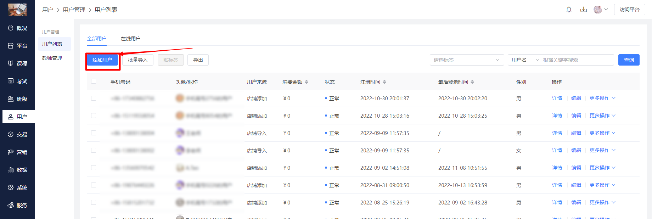This screenshot has height=219, width=652.
Task: Click 店铺导入 in the female user row
Action: pos(257,151)
